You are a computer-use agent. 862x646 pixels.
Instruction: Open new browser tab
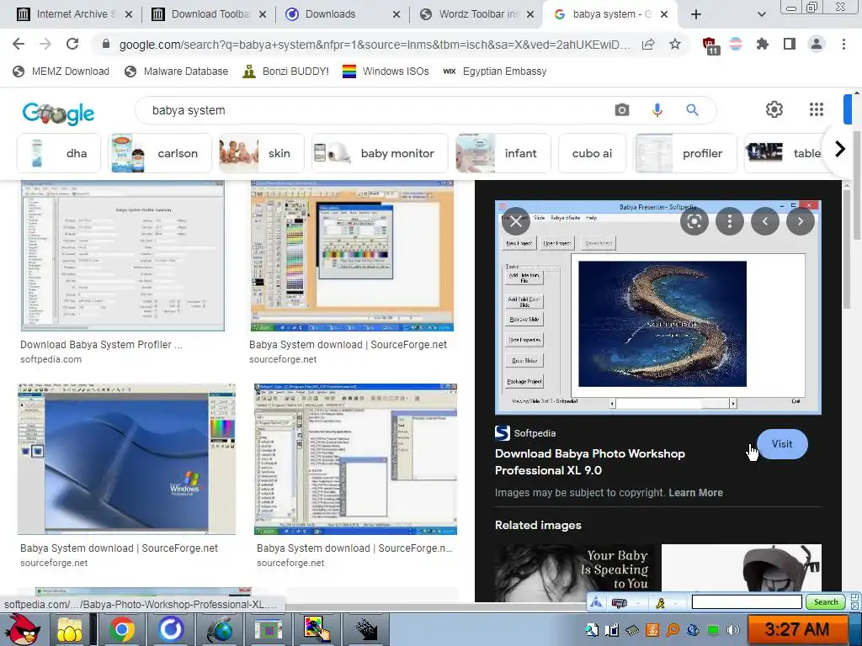click(x=696, y=14)
